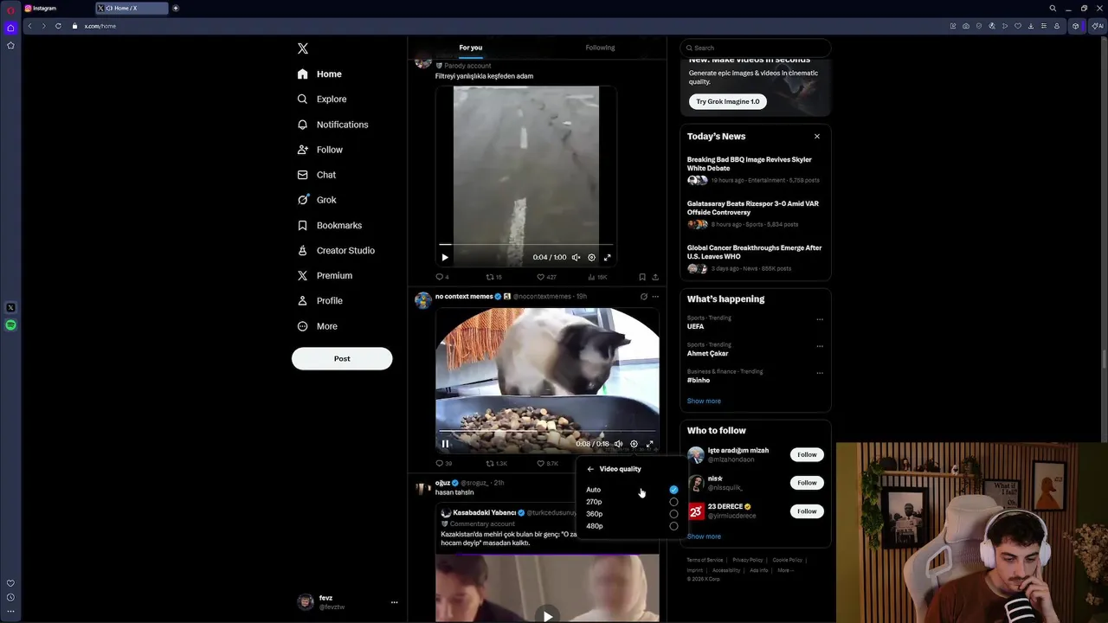
Task: Open Explore from the left navigation
Action: pos(322,100)
